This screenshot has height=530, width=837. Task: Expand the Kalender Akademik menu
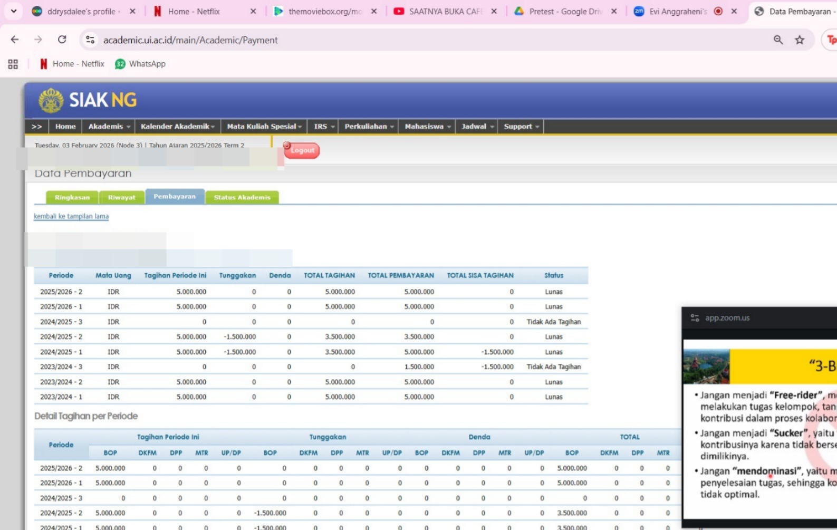tap(177, 127)
